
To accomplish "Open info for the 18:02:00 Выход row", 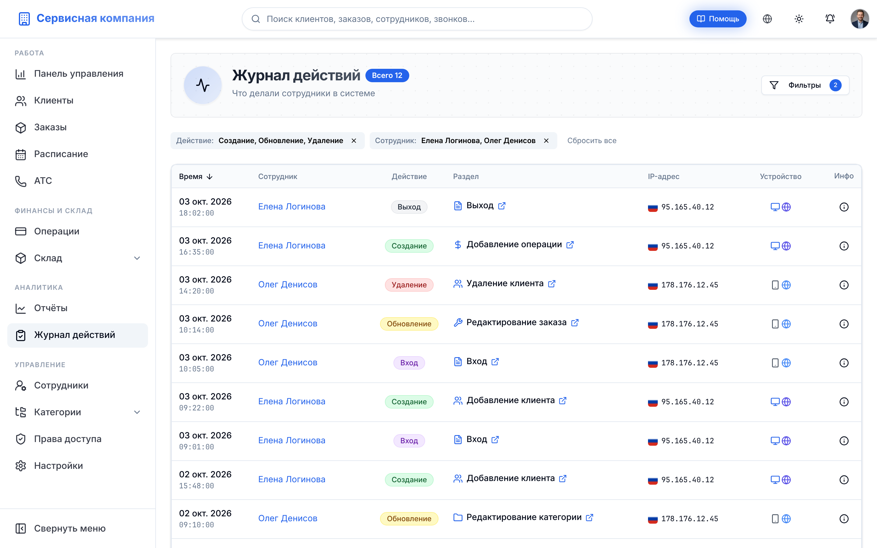I will (844, 207).
